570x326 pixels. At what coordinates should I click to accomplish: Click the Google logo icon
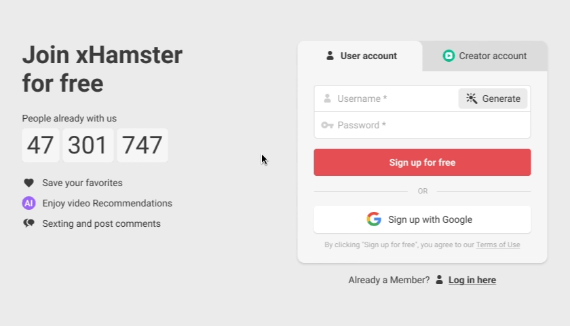pyautogui.click(x=374, y=219)
